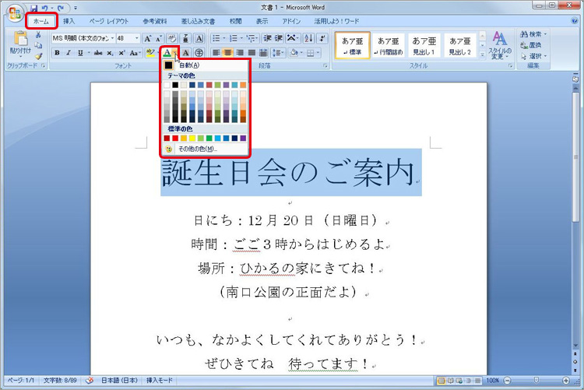Click the Redo arrow in title bar
This screenshot has height=390, width=584.
coord(61,8)
